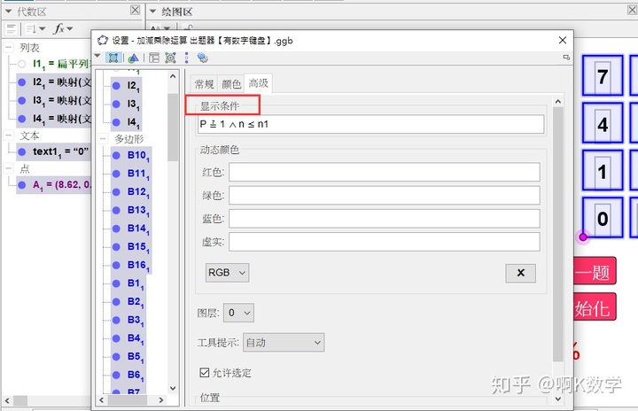
Task: Click the red 一题 button
Action: click(x=595, y=271)
